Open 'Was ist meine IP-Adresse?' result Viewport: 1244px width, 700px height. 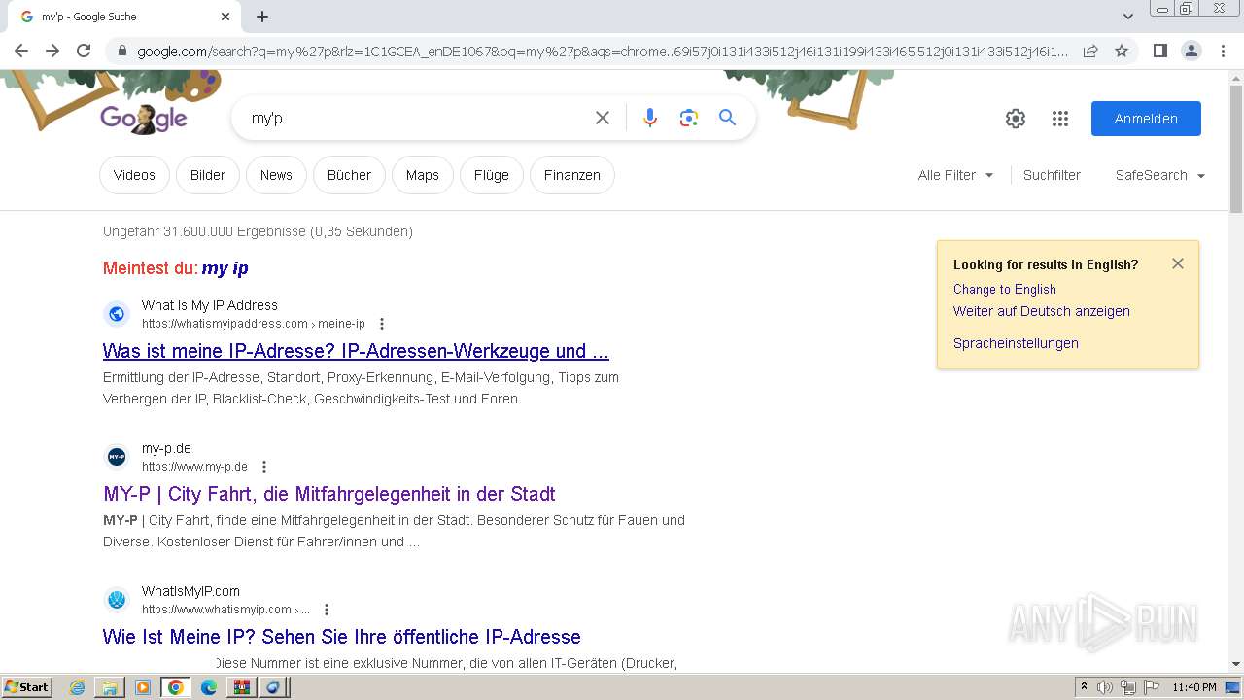coord(356,351)
